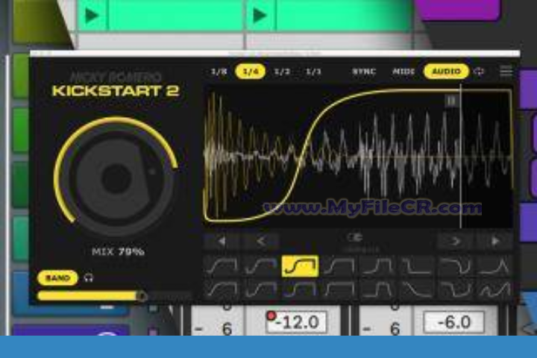Select the seventh curve shape in top row
Viewport: 537px width, 358px height.
456,266
